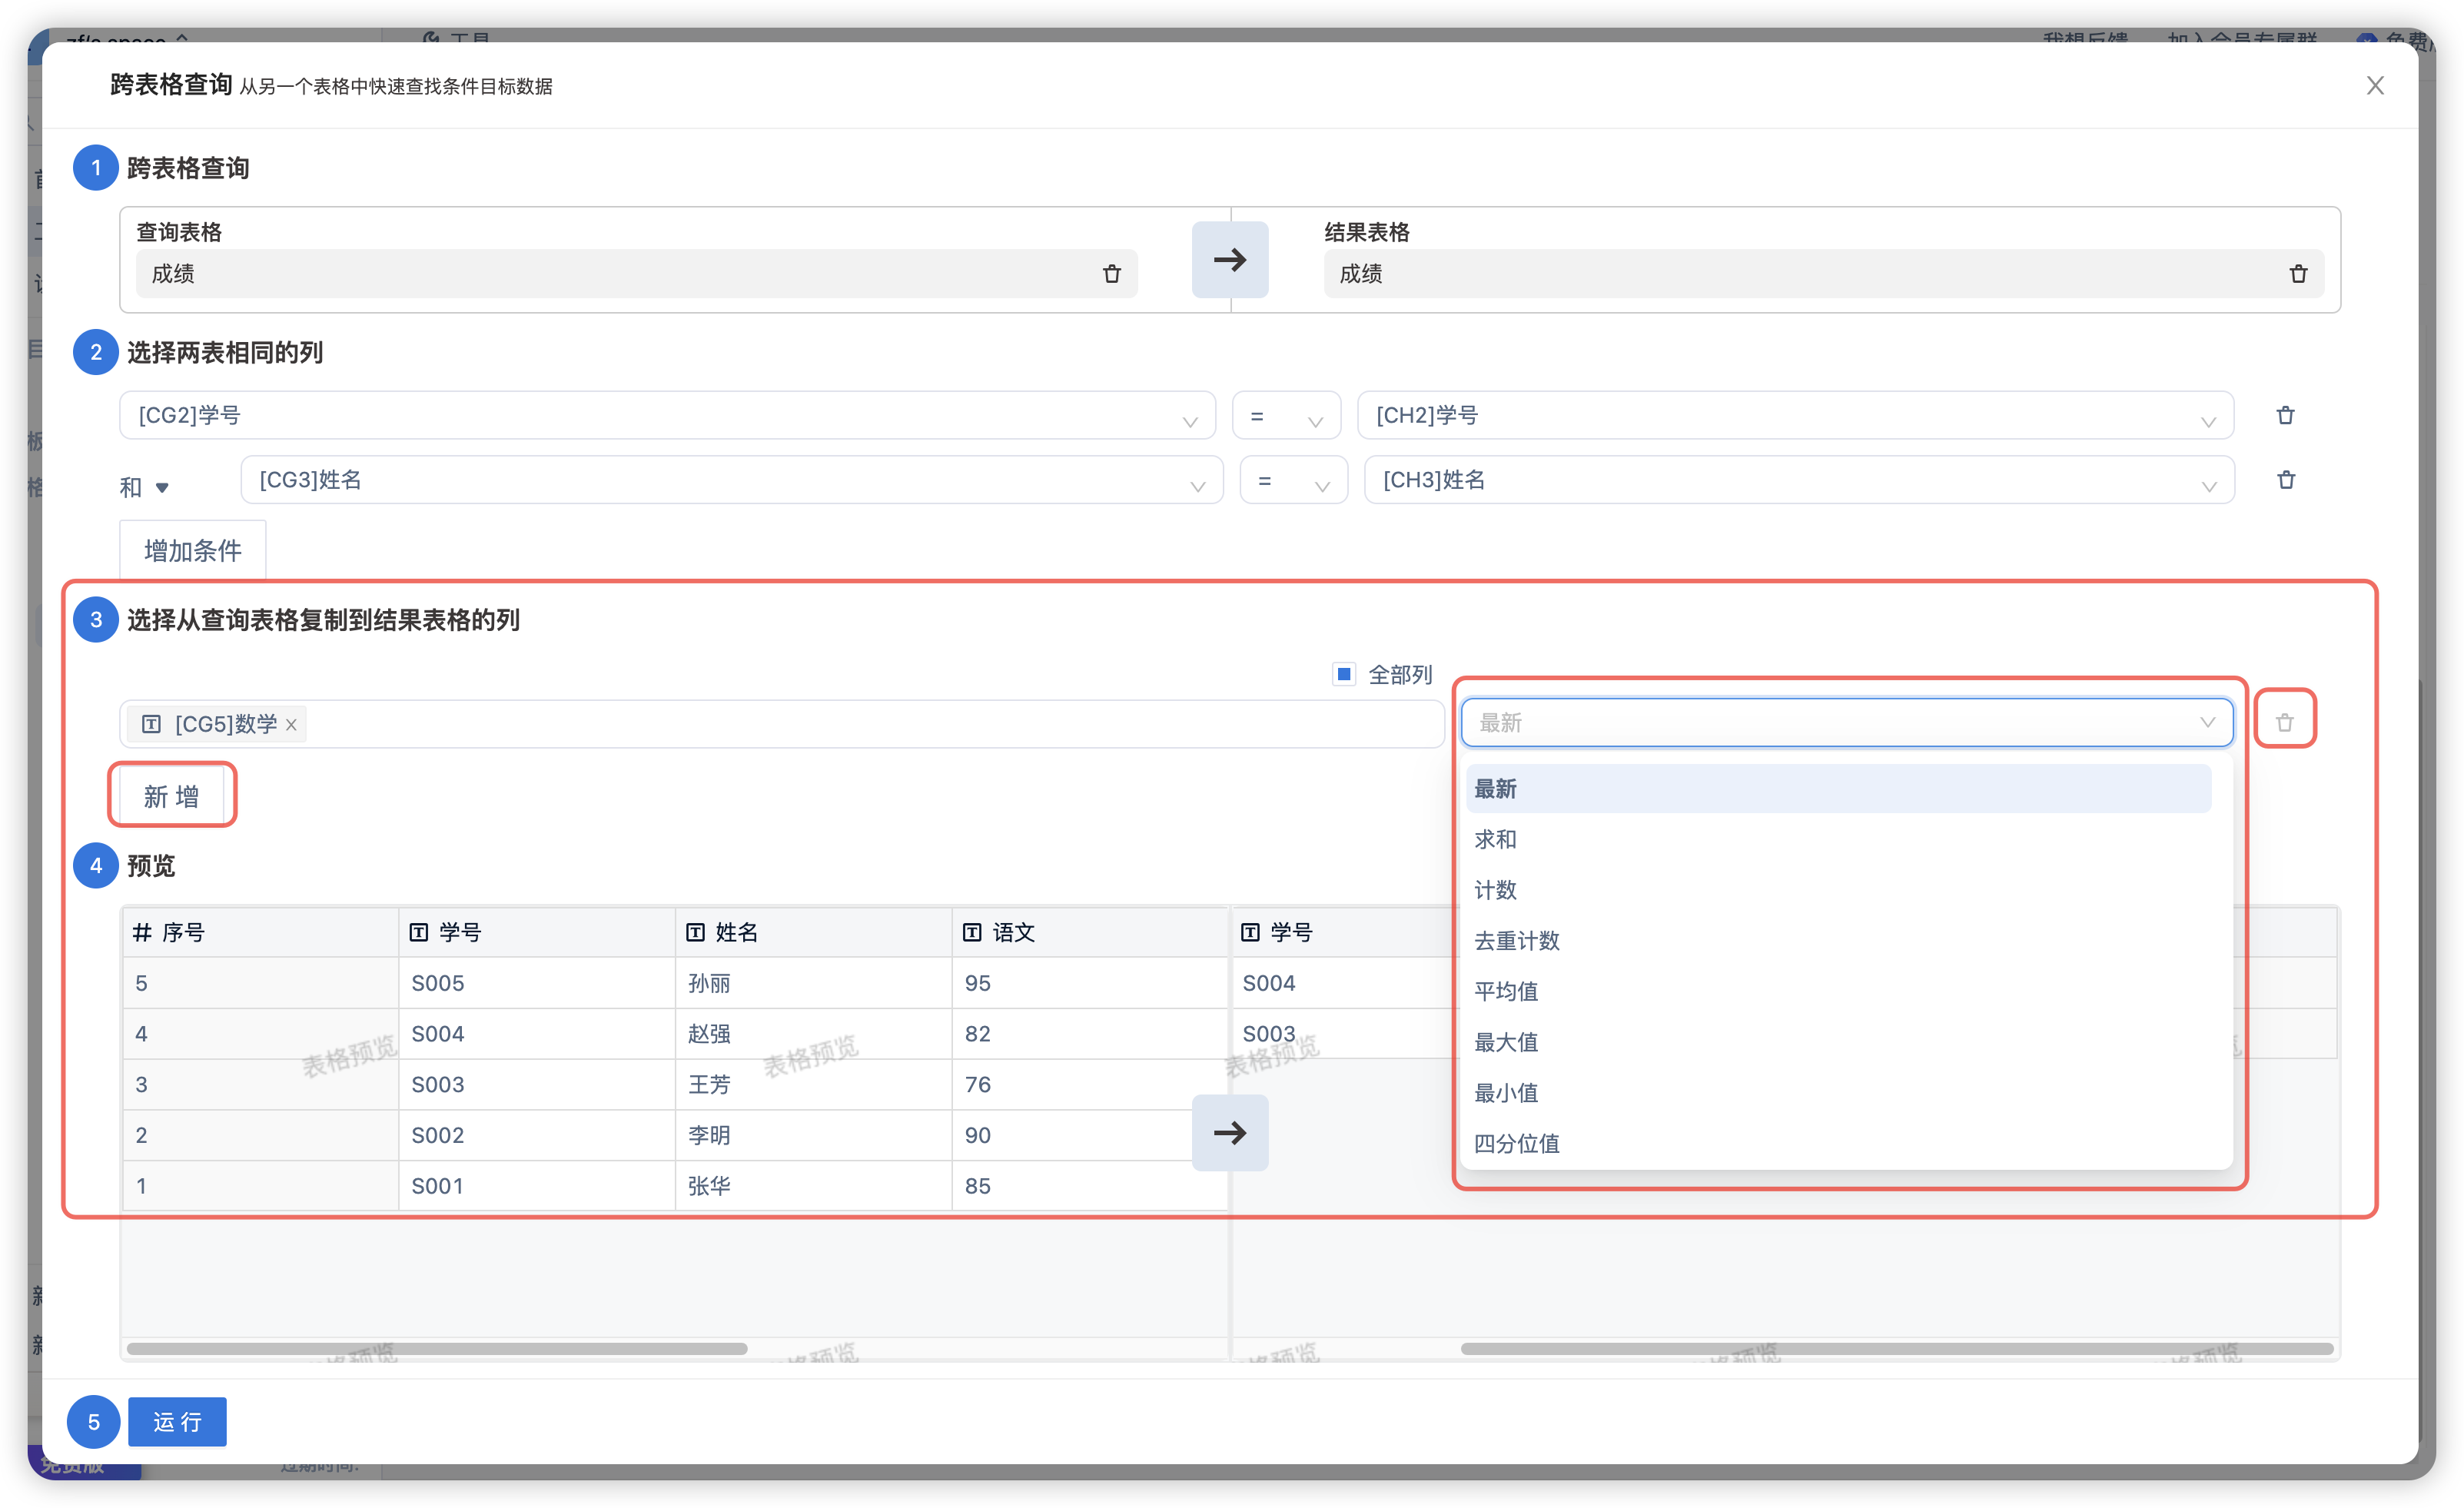Select 求和 from the aggregation list
This screenshot has width=2464, height=1508.
pos(1838,840)
